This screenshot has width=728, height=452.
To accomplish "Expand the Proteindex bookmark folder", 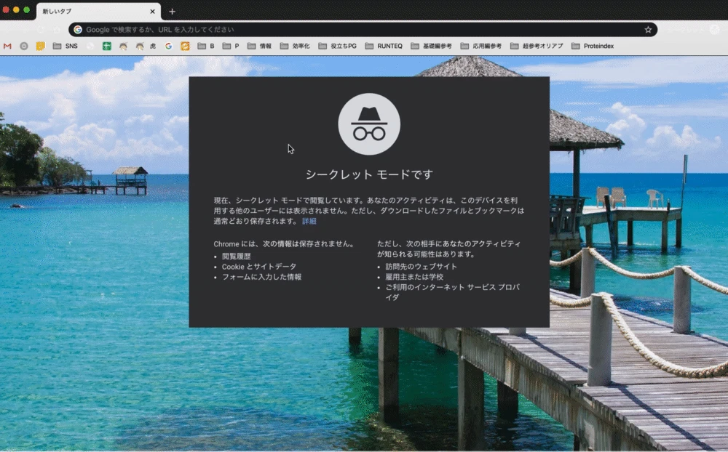I will 593,46.
